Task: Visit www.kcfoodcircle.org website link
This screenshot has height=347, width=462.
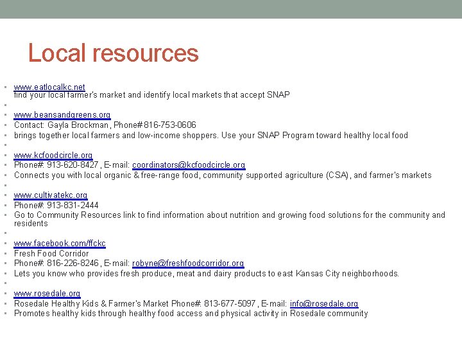Action: [53, 155]
